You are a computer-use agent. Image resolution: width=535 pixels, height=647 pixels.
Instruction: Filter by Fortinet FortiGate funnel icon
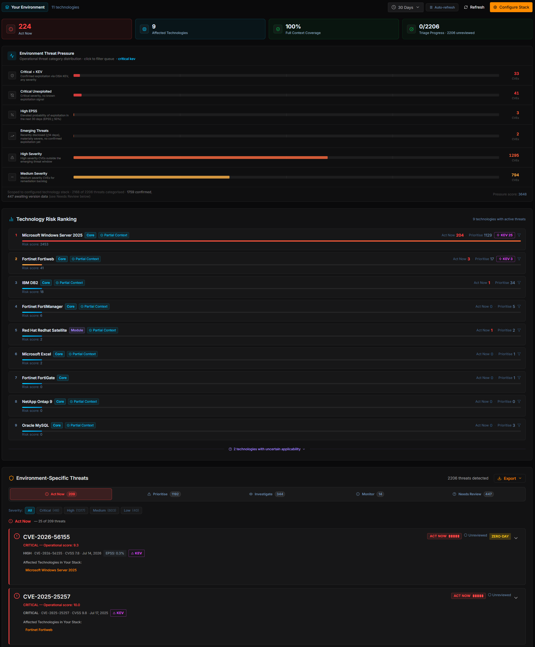coord(519,378)
